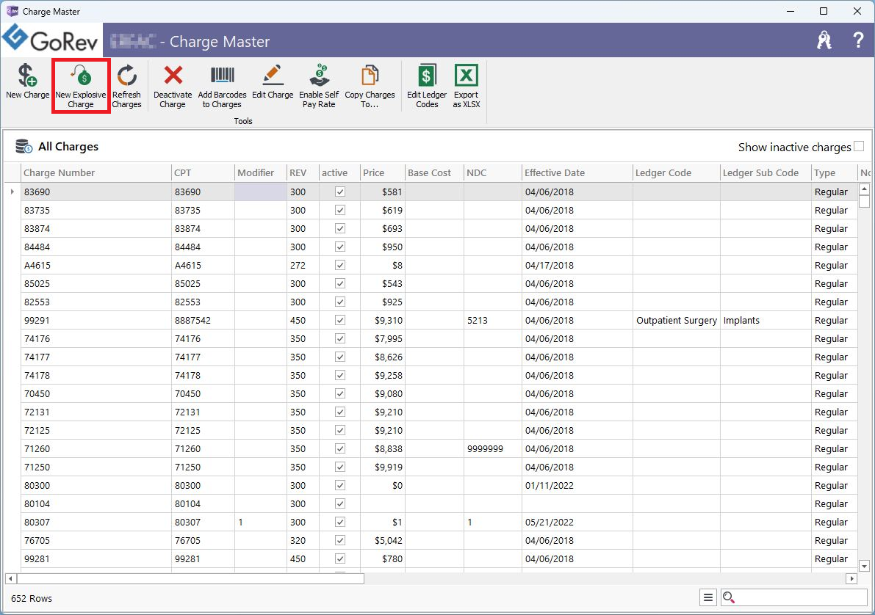
Task: Sort by Charge Number column header
Action: coord(96,173)
